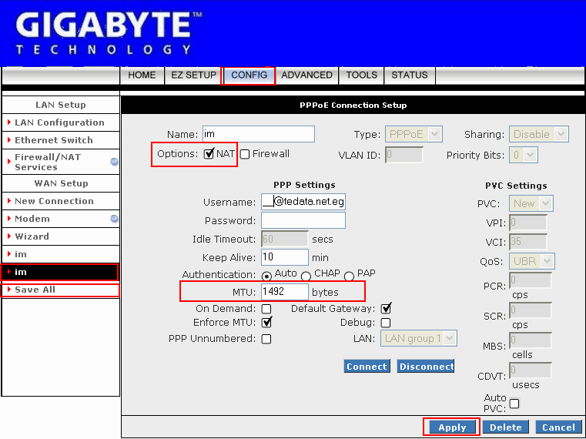Click the PPPoE Connection Setup heading
Image resolution: width=586 pixels, height=439 pixels.
[x=353, y=106]
